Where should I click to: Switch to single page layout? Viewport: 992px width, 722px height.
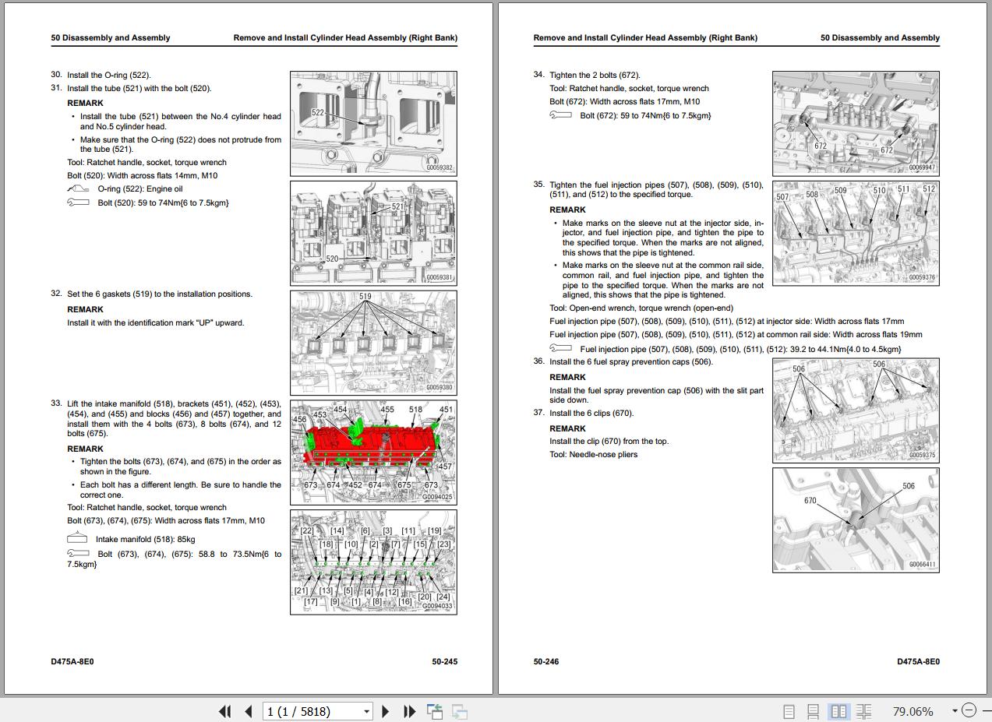click(x=789, y=711)
